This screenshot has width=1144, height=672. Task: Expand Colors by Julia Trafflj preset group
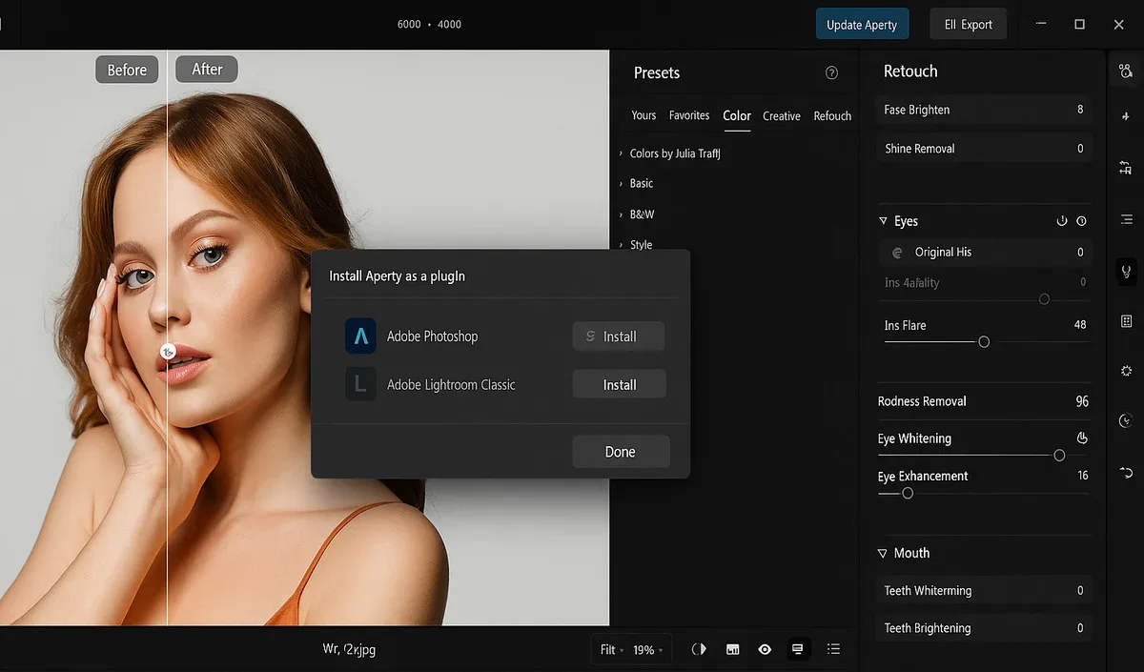673,153
